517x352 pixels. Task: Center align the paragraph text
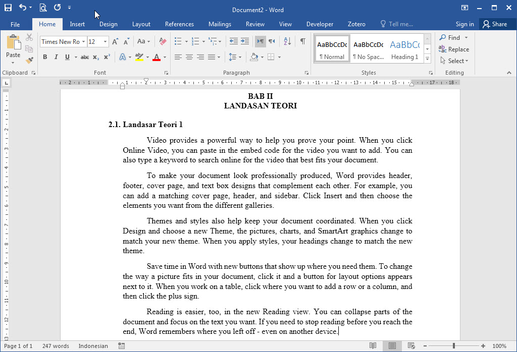point(189,57)
